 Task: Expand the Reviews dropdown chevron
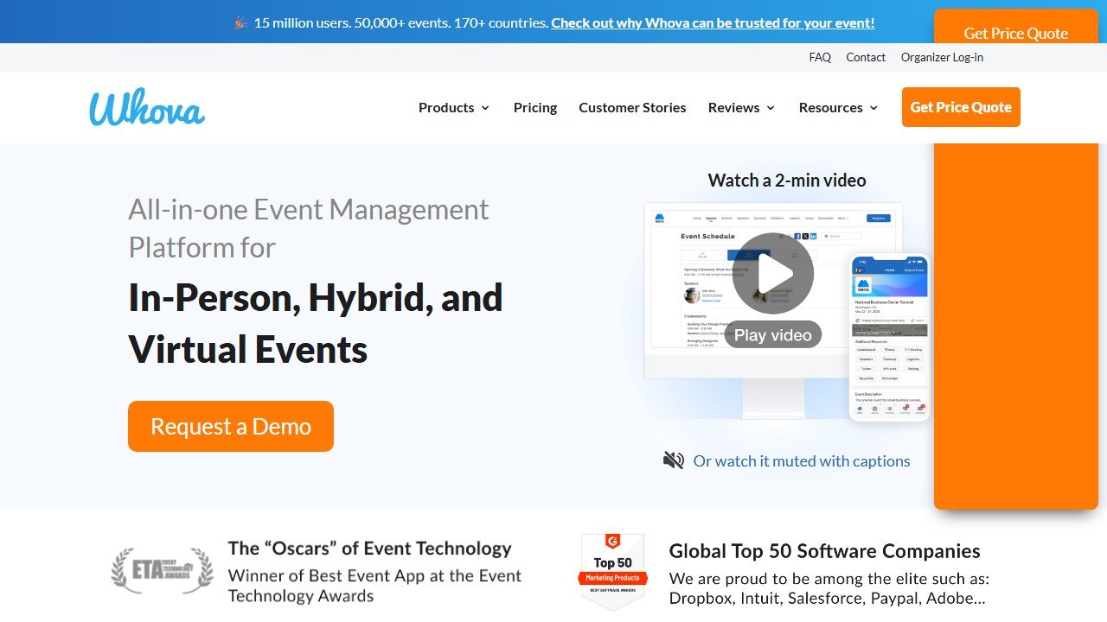(x=771, y=108)
